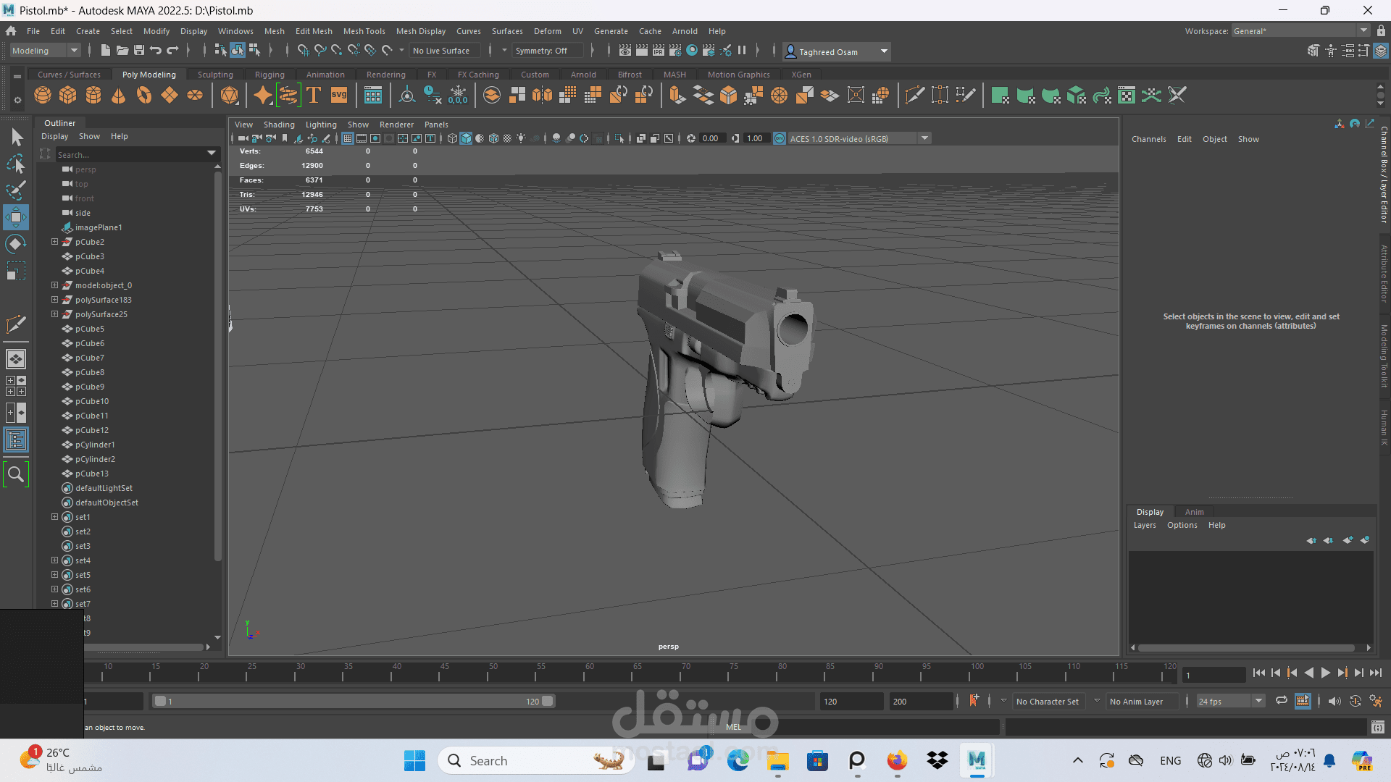1391x782 pixels.
Task: Click the polygon cylinder shelf icon
Action: pyautogui.click(x=93, y=96)
